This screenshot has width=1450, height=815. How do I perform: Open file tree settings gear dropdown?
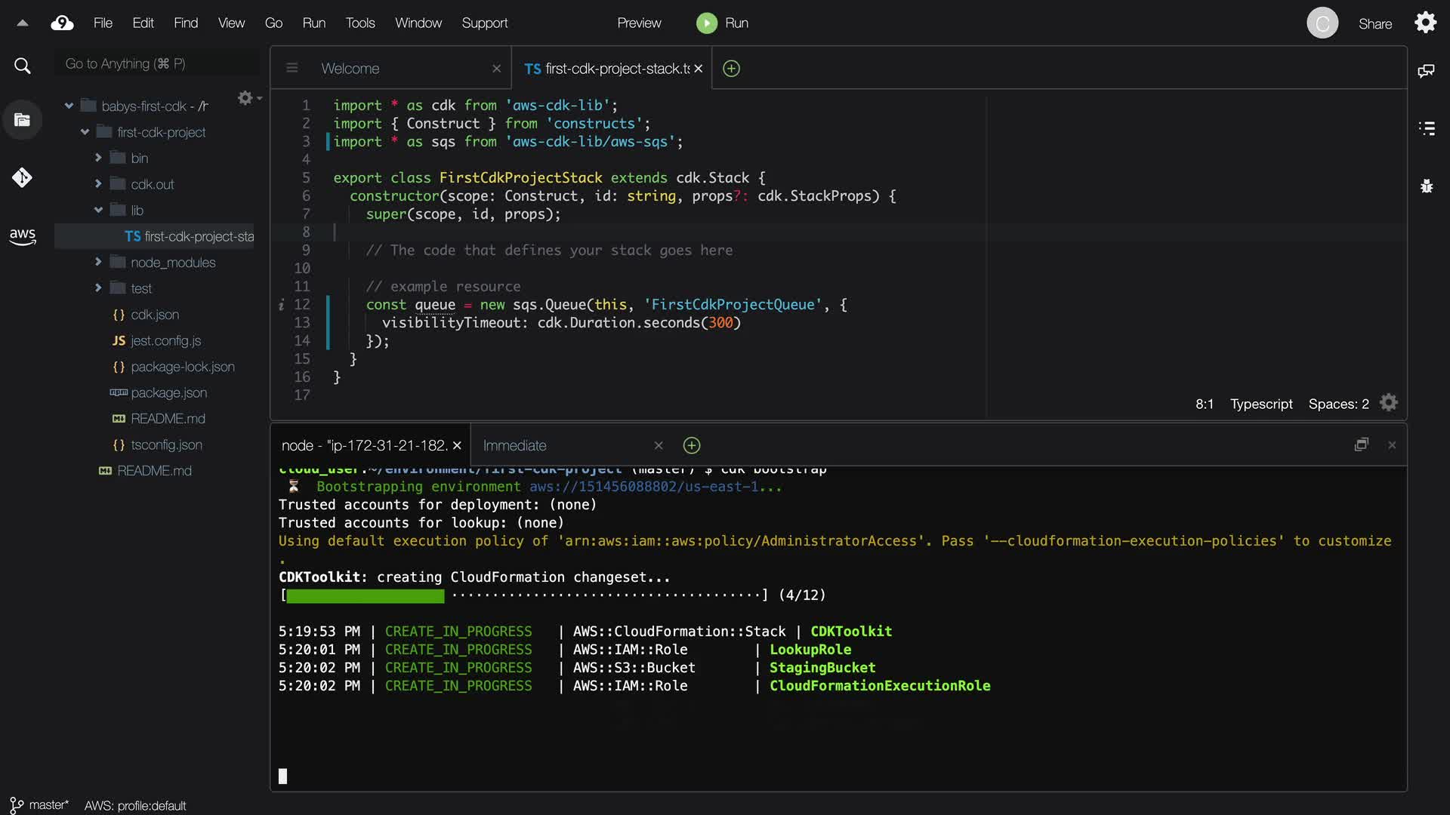[x=248, y=98]
